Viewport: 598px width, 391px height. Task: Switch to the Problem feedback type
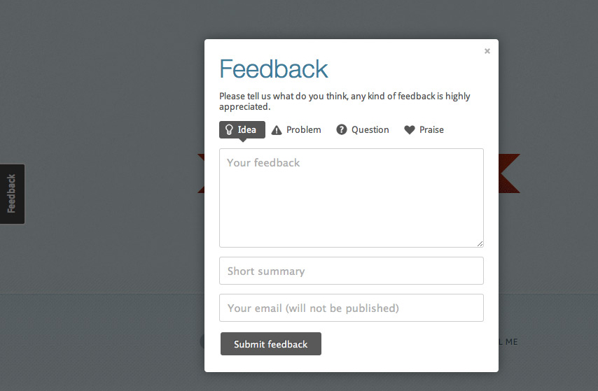pos(304,129)
